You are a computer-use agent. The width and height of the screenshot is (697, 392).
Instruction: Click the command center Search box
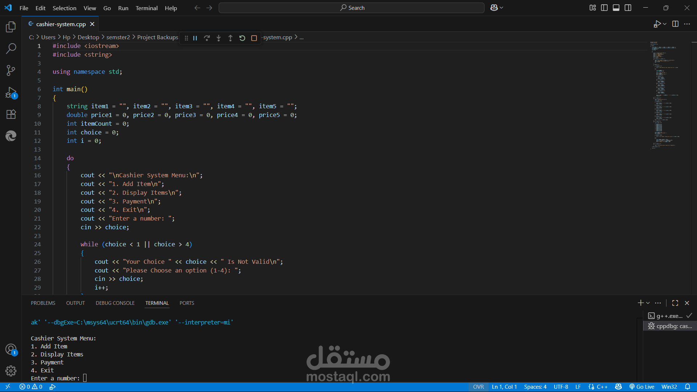click(352, 8)
